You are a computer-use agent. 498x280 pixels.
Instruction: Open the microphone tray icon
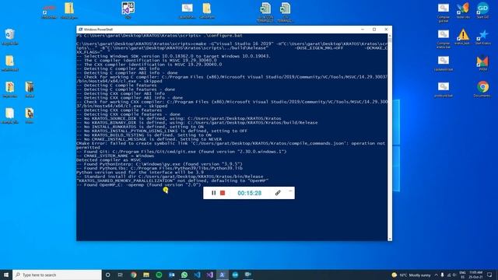tap(443, 275)
